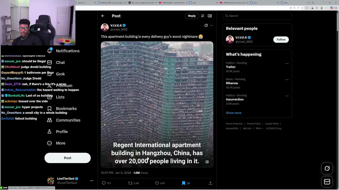This screenshot has width=339, height=190.
Task: Open options for the Insurrection trend
Action: pyautogui.click(x=287, y=96)
